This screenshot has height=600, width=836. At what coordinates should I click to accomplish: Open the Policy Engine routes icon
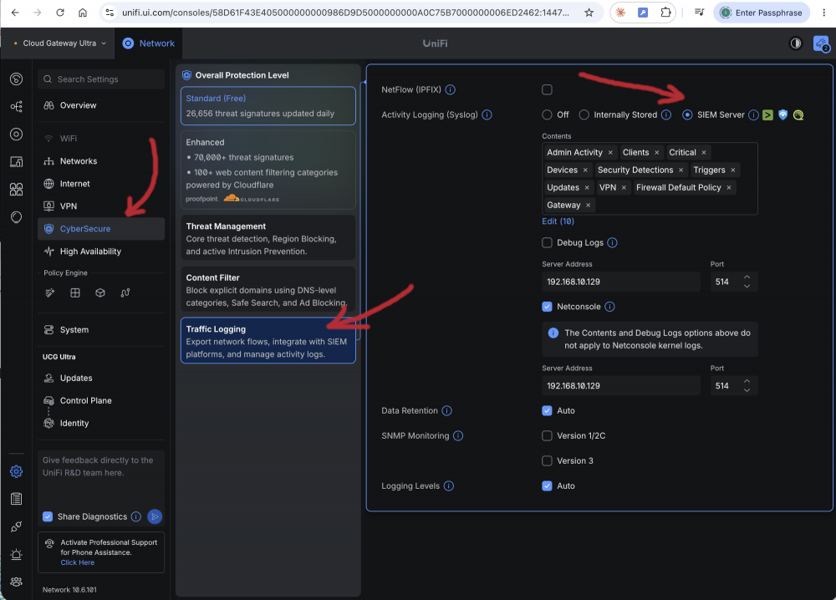[x=125, y=292]
